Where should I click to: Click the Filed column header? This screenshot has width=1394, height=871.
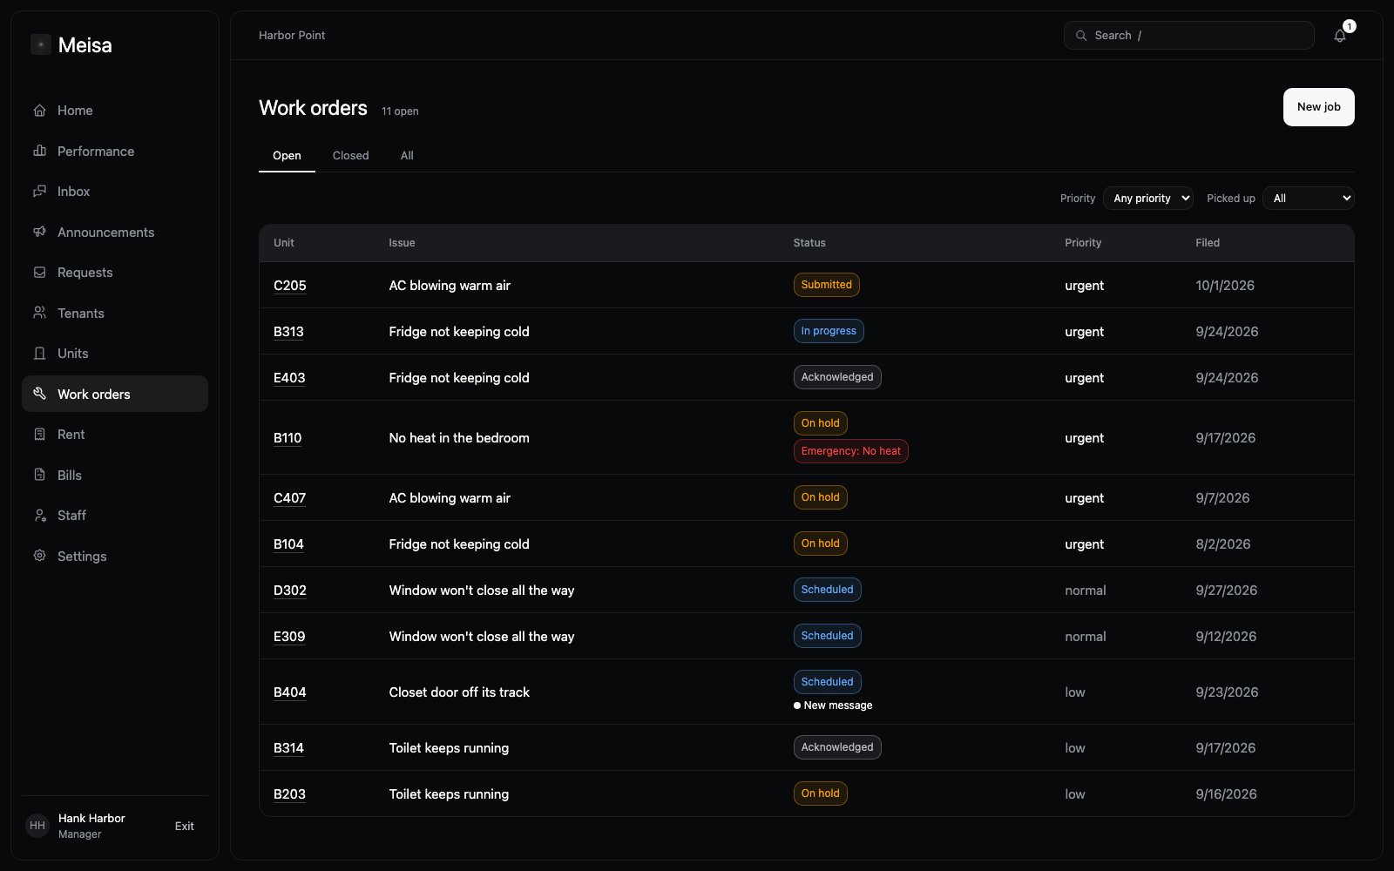point(1208,243)
